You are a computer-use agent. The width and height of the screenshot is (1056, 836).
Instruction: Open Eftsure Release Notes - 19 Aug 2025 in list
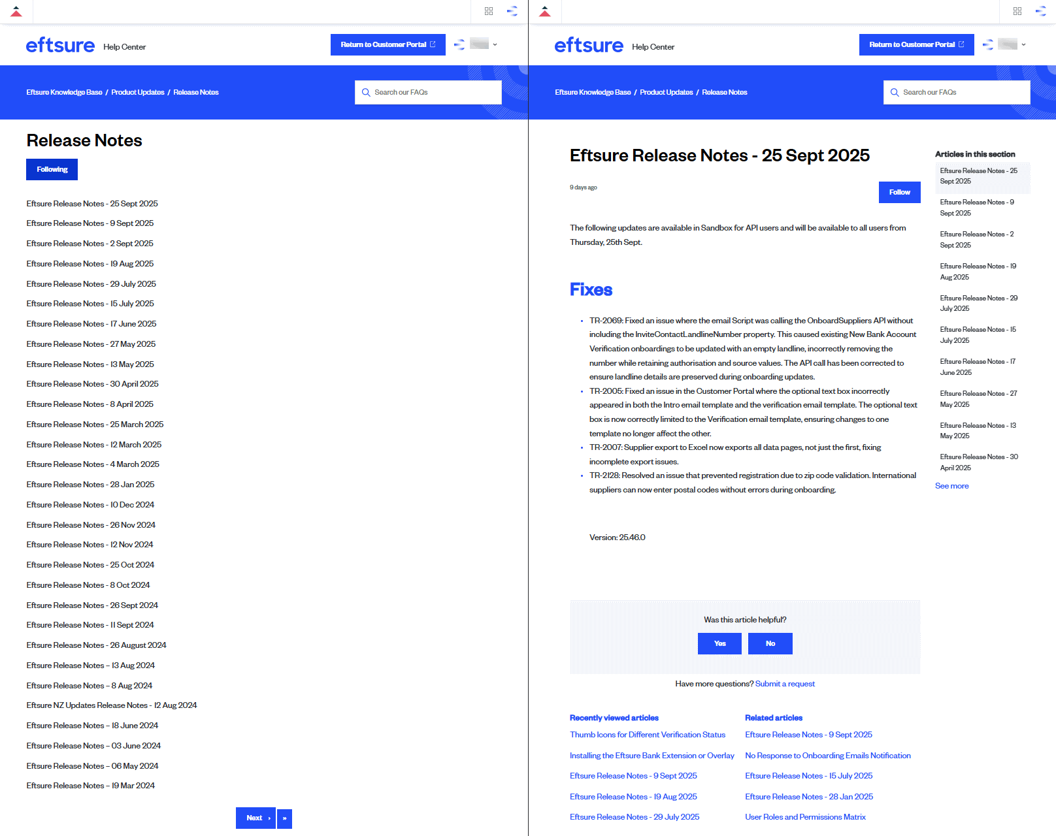[x=90, y=264]
